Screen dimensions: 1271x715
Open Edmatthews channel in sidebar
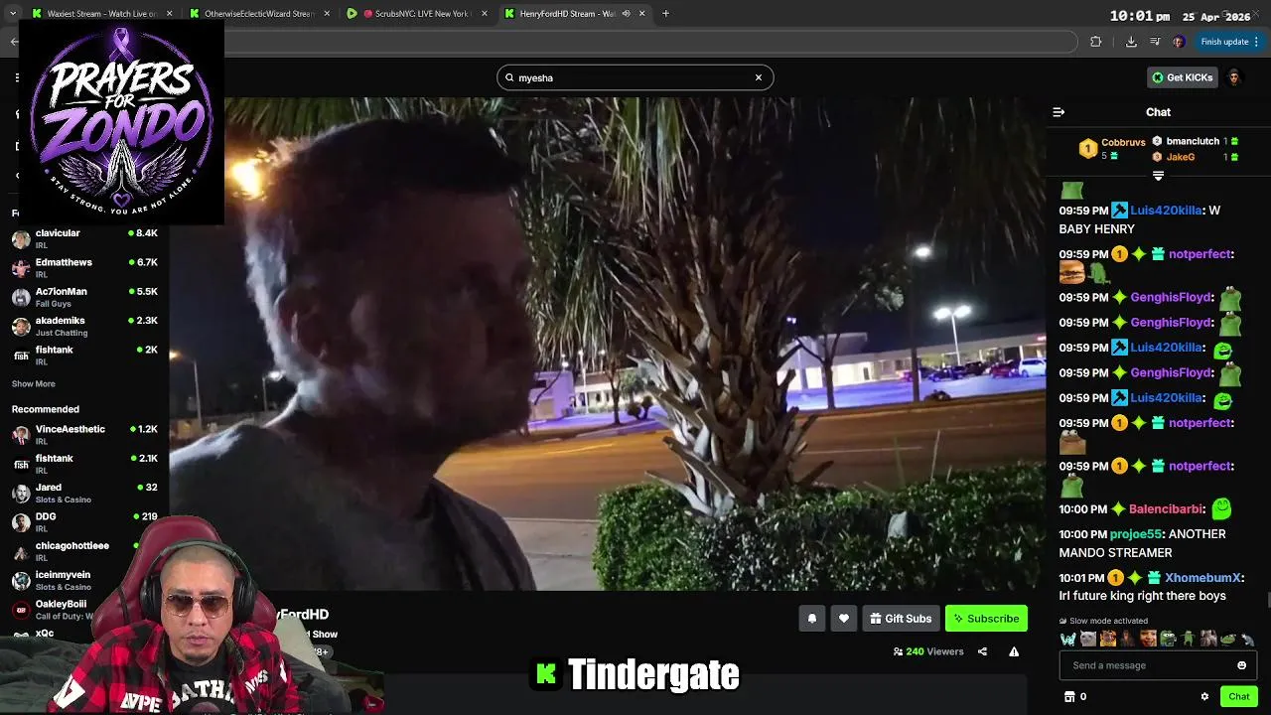click(x=84, y=268)
